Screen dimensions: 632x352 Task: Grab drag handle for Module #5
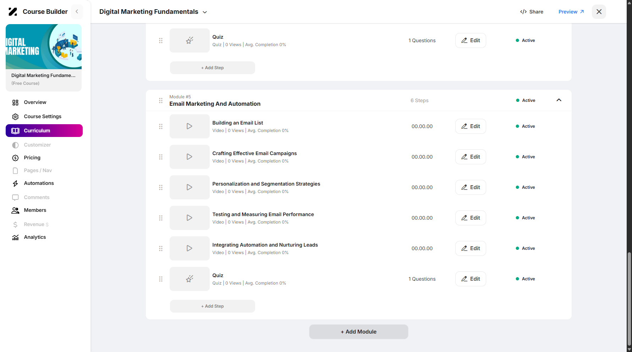[161, 100]
